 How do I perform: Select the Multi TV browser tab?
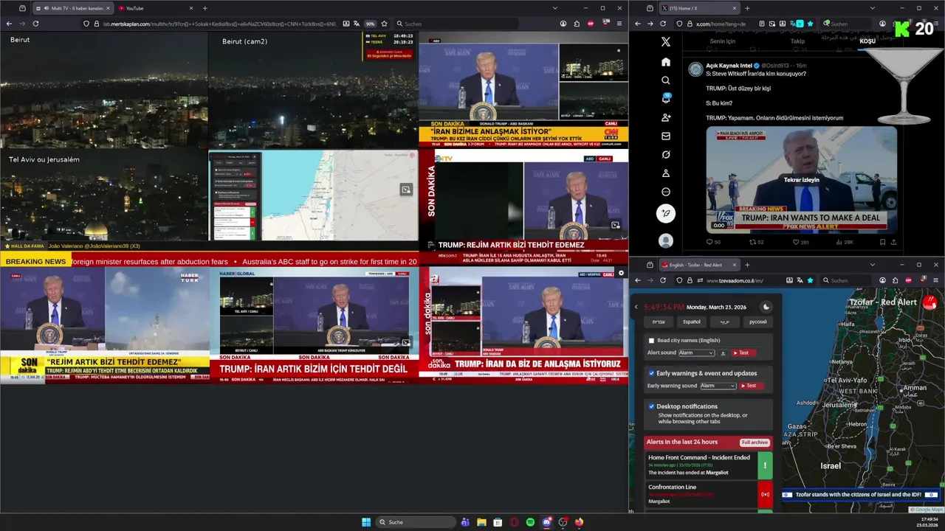[72, 8]
